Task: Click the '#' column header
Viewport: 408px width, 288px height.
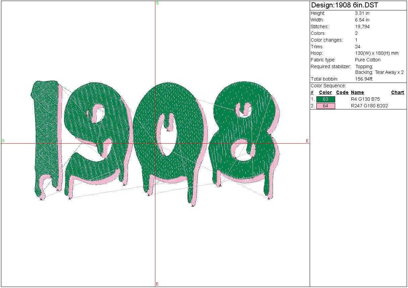Action: 312,92
